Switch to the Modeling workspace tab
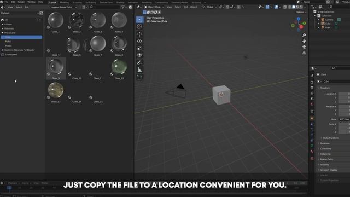The width and height of the screenshot is (350, 197). tap(65, 2)
